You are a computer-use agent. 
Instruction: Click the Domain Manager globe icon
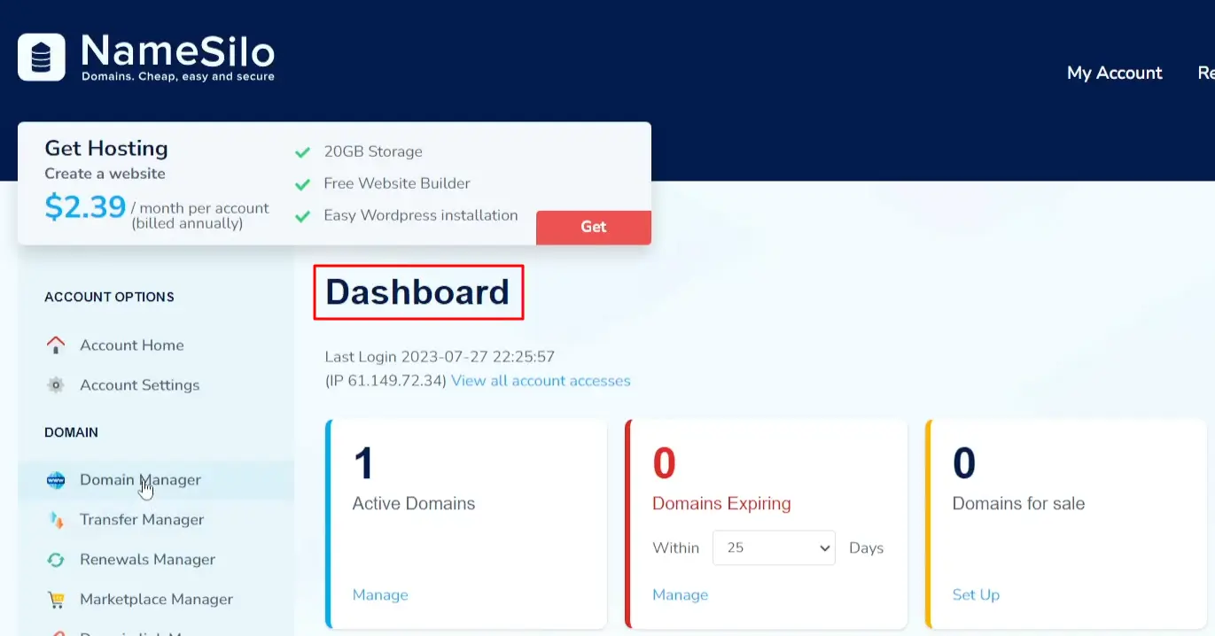click(56, 480)
